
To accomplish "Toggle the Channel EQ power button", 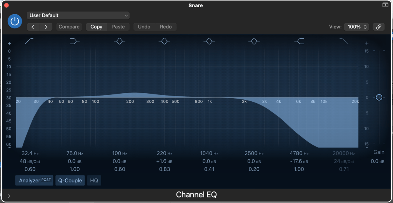I will [x=15, y=21].
